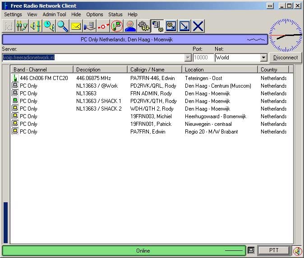Screen dimensions: 304x258
Task: Click the person avatar icon in toolbar
Action: pyautogui.click(x=130, y=26)
